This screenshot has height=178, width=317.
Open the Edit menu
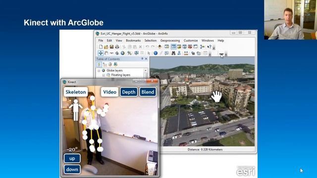109,41
